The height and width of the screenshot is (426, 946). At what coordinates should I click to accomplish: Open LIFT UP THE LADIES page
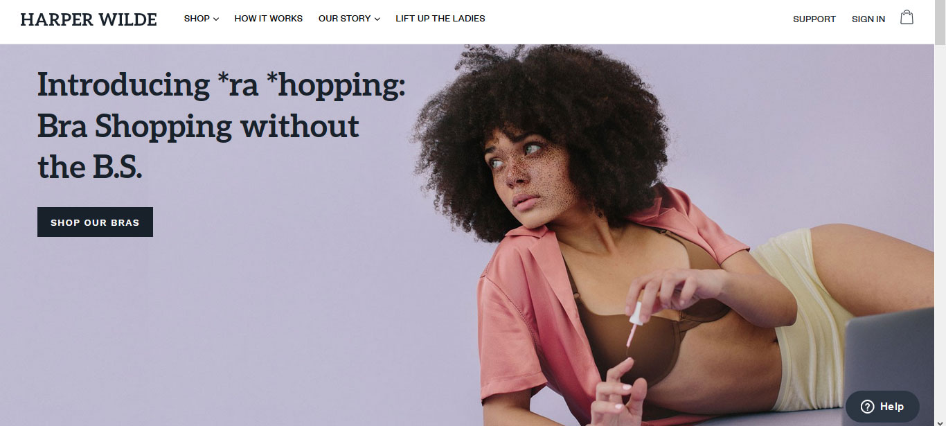[440, 19]
